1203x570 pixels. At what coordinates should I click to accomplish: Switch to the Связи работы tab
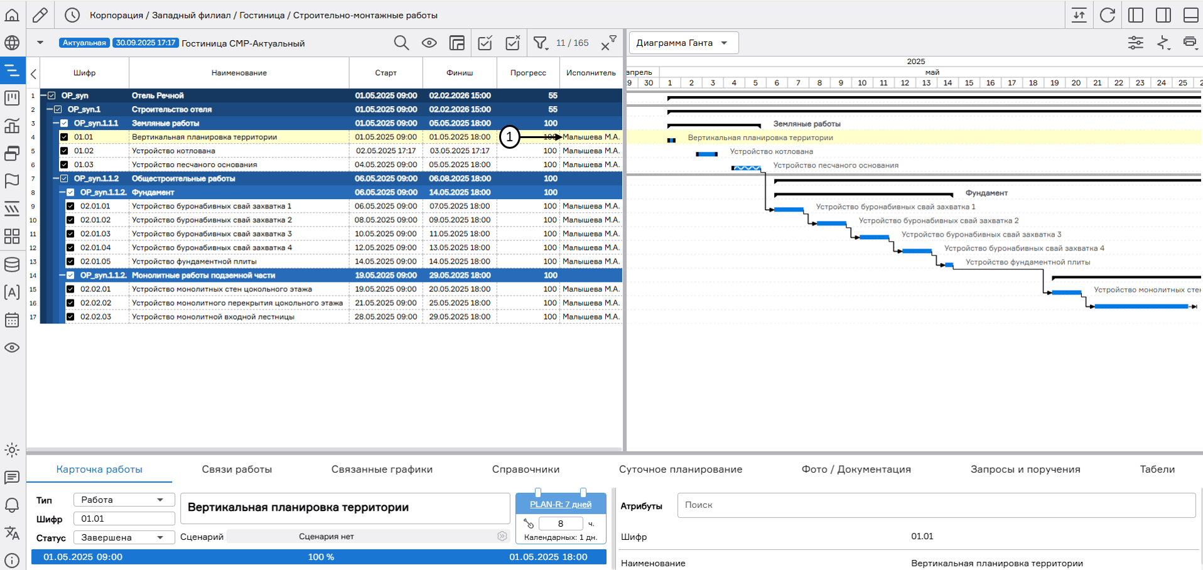(x=237, y=469)
